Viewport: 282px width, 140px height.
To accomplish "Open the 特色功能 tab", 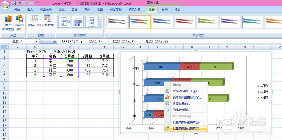I will tap(135, 10).
